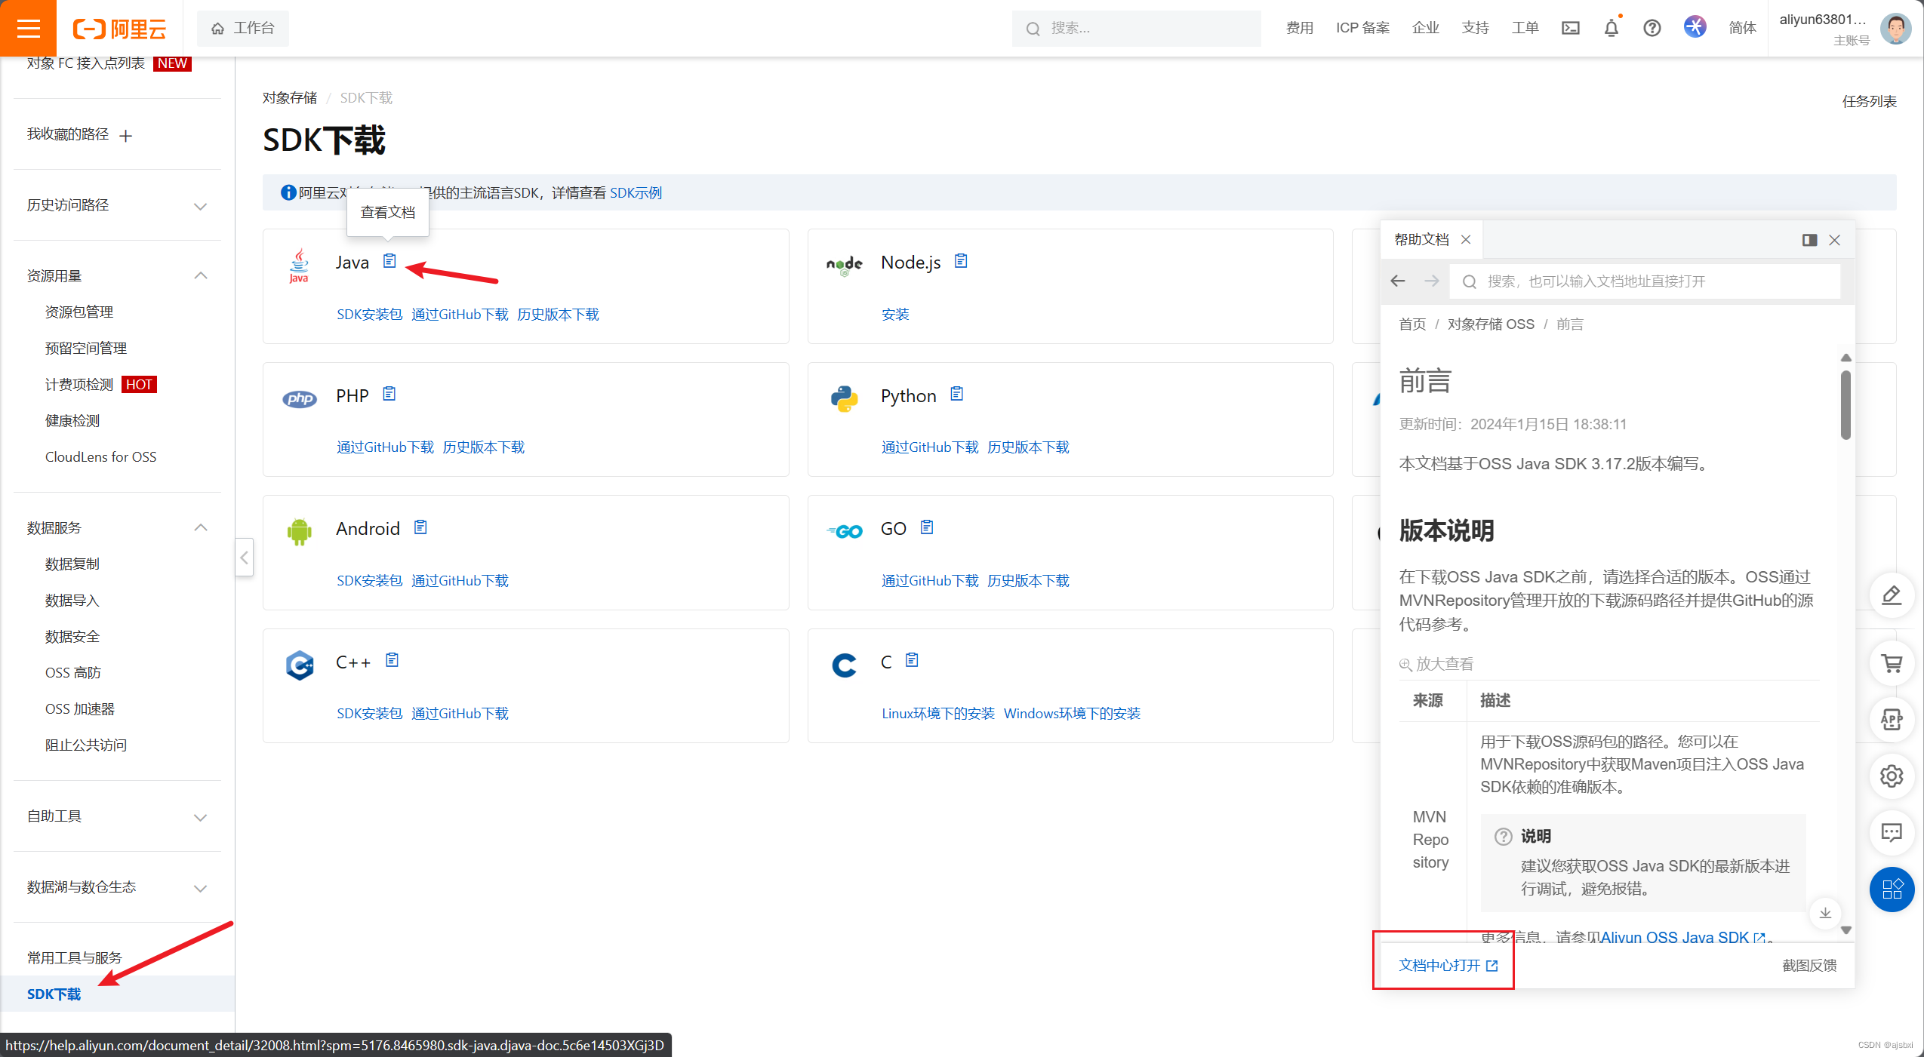Viewport: 1924px width, 1057px height.
Task: Collapse the left sidebar handle
Action: (x=244, y=558)
